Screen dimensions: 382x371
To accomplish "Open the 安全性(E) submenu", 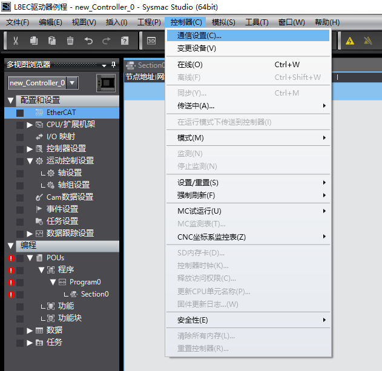I will coord(248,320).
